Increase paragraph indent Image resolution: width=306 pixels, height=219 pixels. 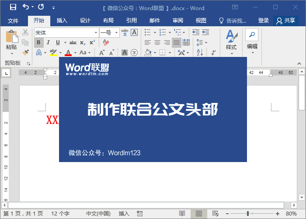(x=205, y=32)
